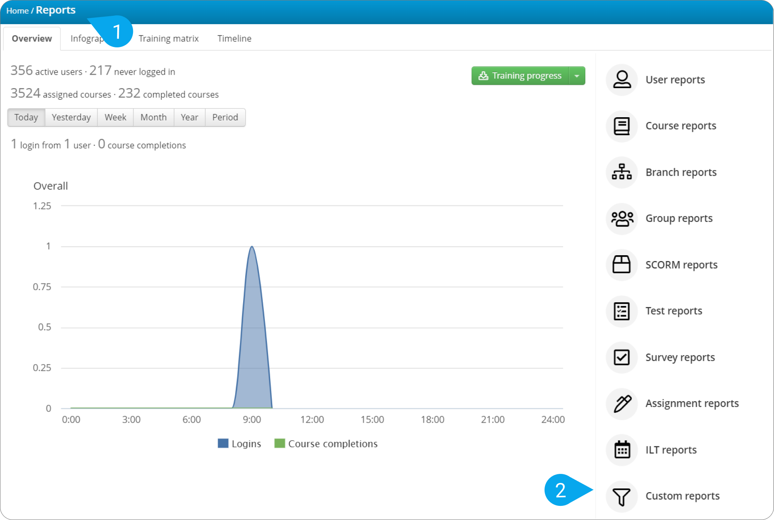Open the SCORM reports link
This screenshot has height=520, width=774.
pos(681,265)
